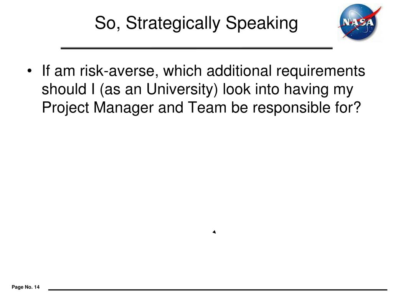Click the word 'responsible' in the last line
393x295 pixels.
(x=291, y=108)
